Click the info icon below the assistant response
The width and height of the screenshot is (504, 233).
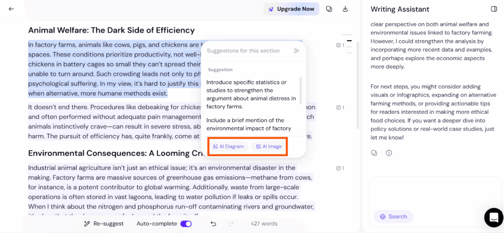(x=389, y=153)
